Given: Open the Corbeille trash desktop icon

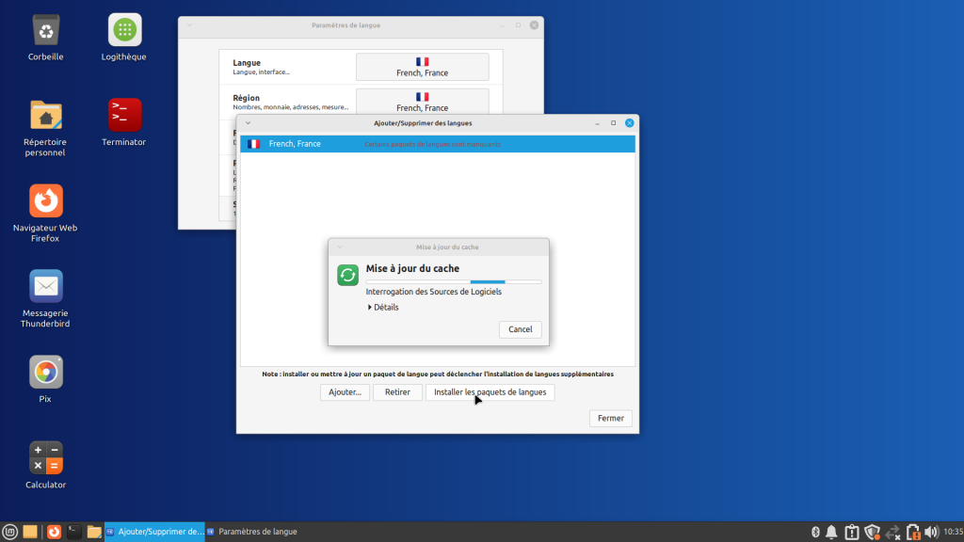Looking at the screenshot, I should (x=45, y=30).
